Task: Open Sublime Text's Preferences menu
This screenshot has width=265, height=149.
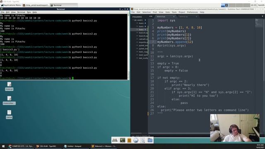Action: click(x=192, y=12)
